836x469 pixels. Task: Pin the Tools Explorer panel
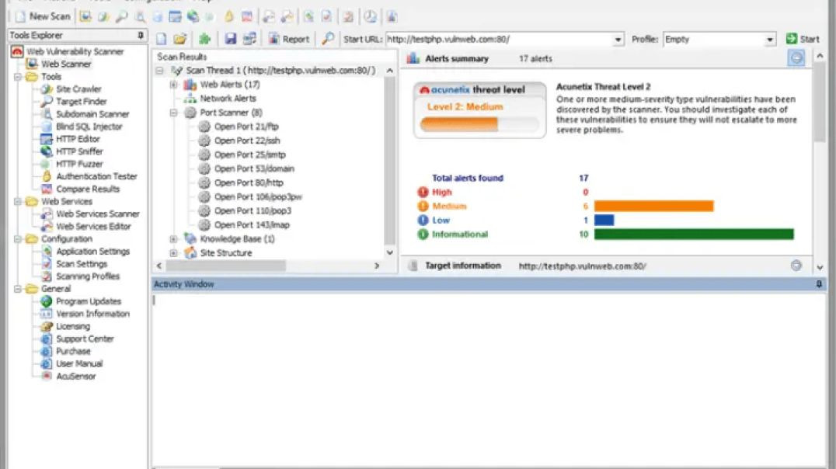tap(140, 35)
